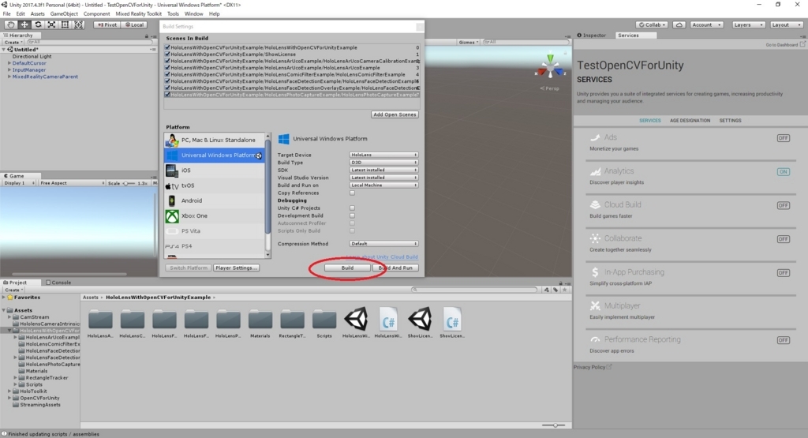
Task: Turn on the Ads service toggle
Action: point(784,138)
